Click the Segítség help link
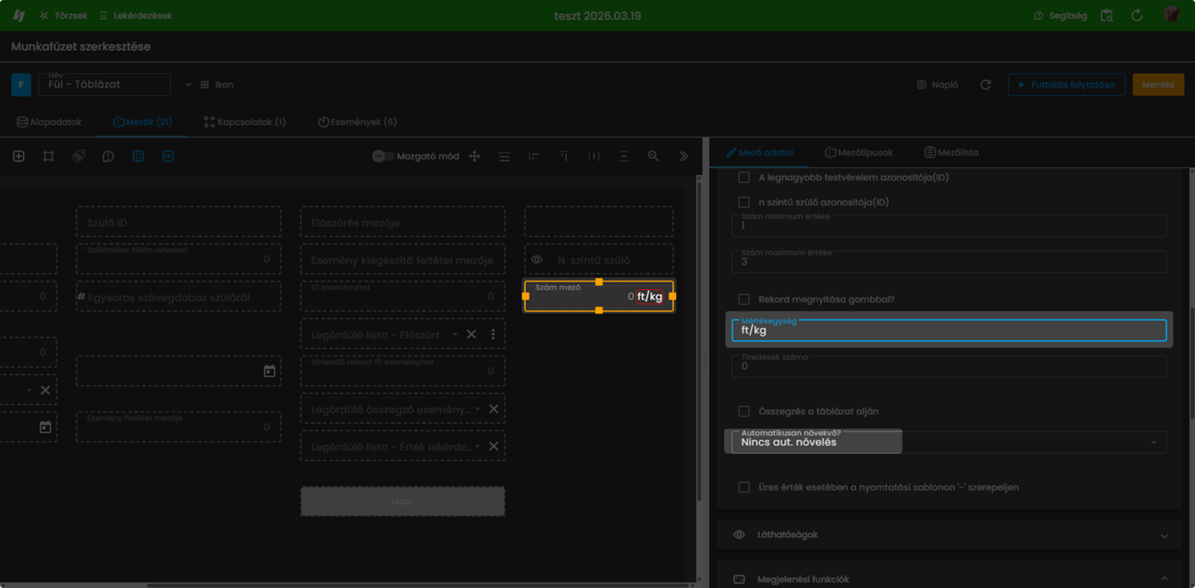Viewport: 1195px width, 588px height. click(x=1060, y=15)
